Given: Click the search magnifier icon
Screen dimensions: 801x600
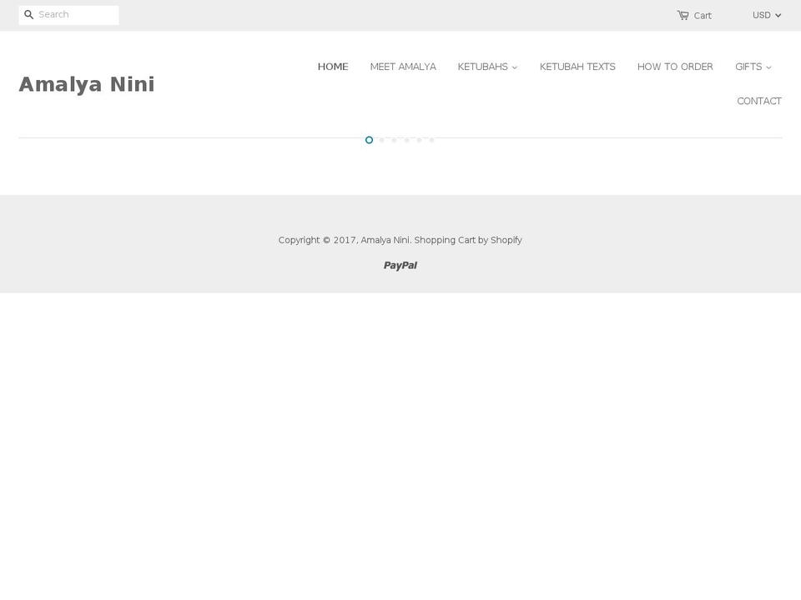Looking at the screenshot, I should click(x=28, y=14).
